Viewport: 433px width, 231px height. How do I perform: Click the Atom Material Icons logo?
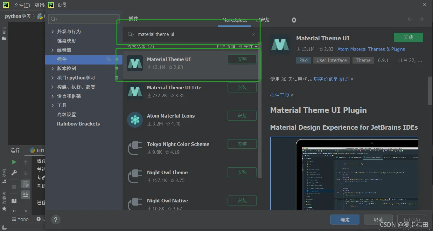tap(135, 119)
